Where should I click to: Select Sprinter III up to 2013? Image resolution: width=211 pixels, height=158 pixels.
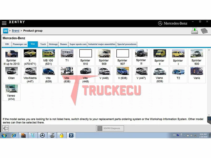[x=11, y=57]
